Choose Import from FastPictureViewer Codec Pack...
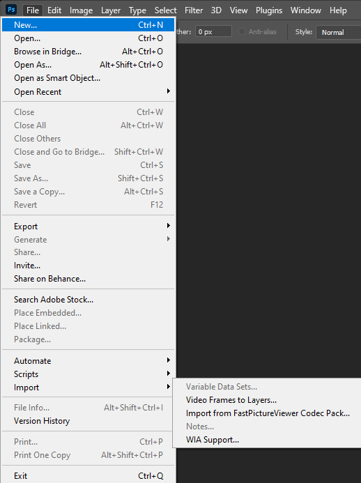This screenshot has width=361, height=483. 267,413
